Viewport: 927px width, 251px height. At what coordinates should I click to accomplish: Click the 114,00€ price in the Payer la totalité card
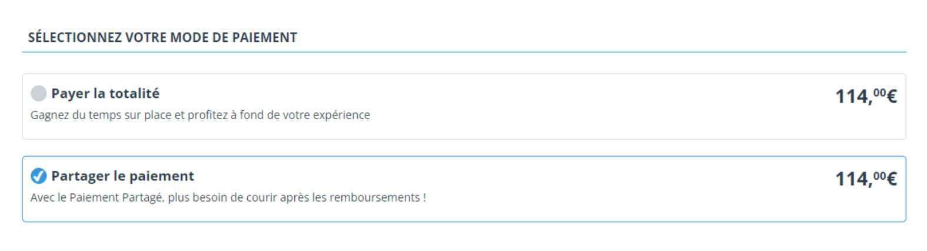tap(866, 96)
